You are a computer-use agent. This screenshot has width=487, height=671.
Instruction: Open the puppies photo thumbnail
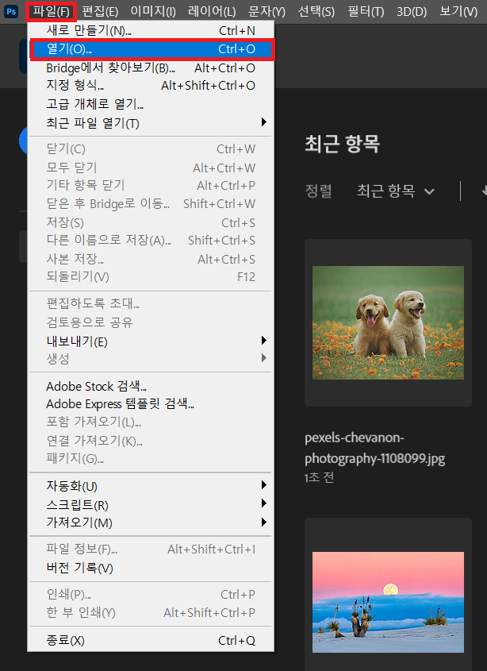388,322
